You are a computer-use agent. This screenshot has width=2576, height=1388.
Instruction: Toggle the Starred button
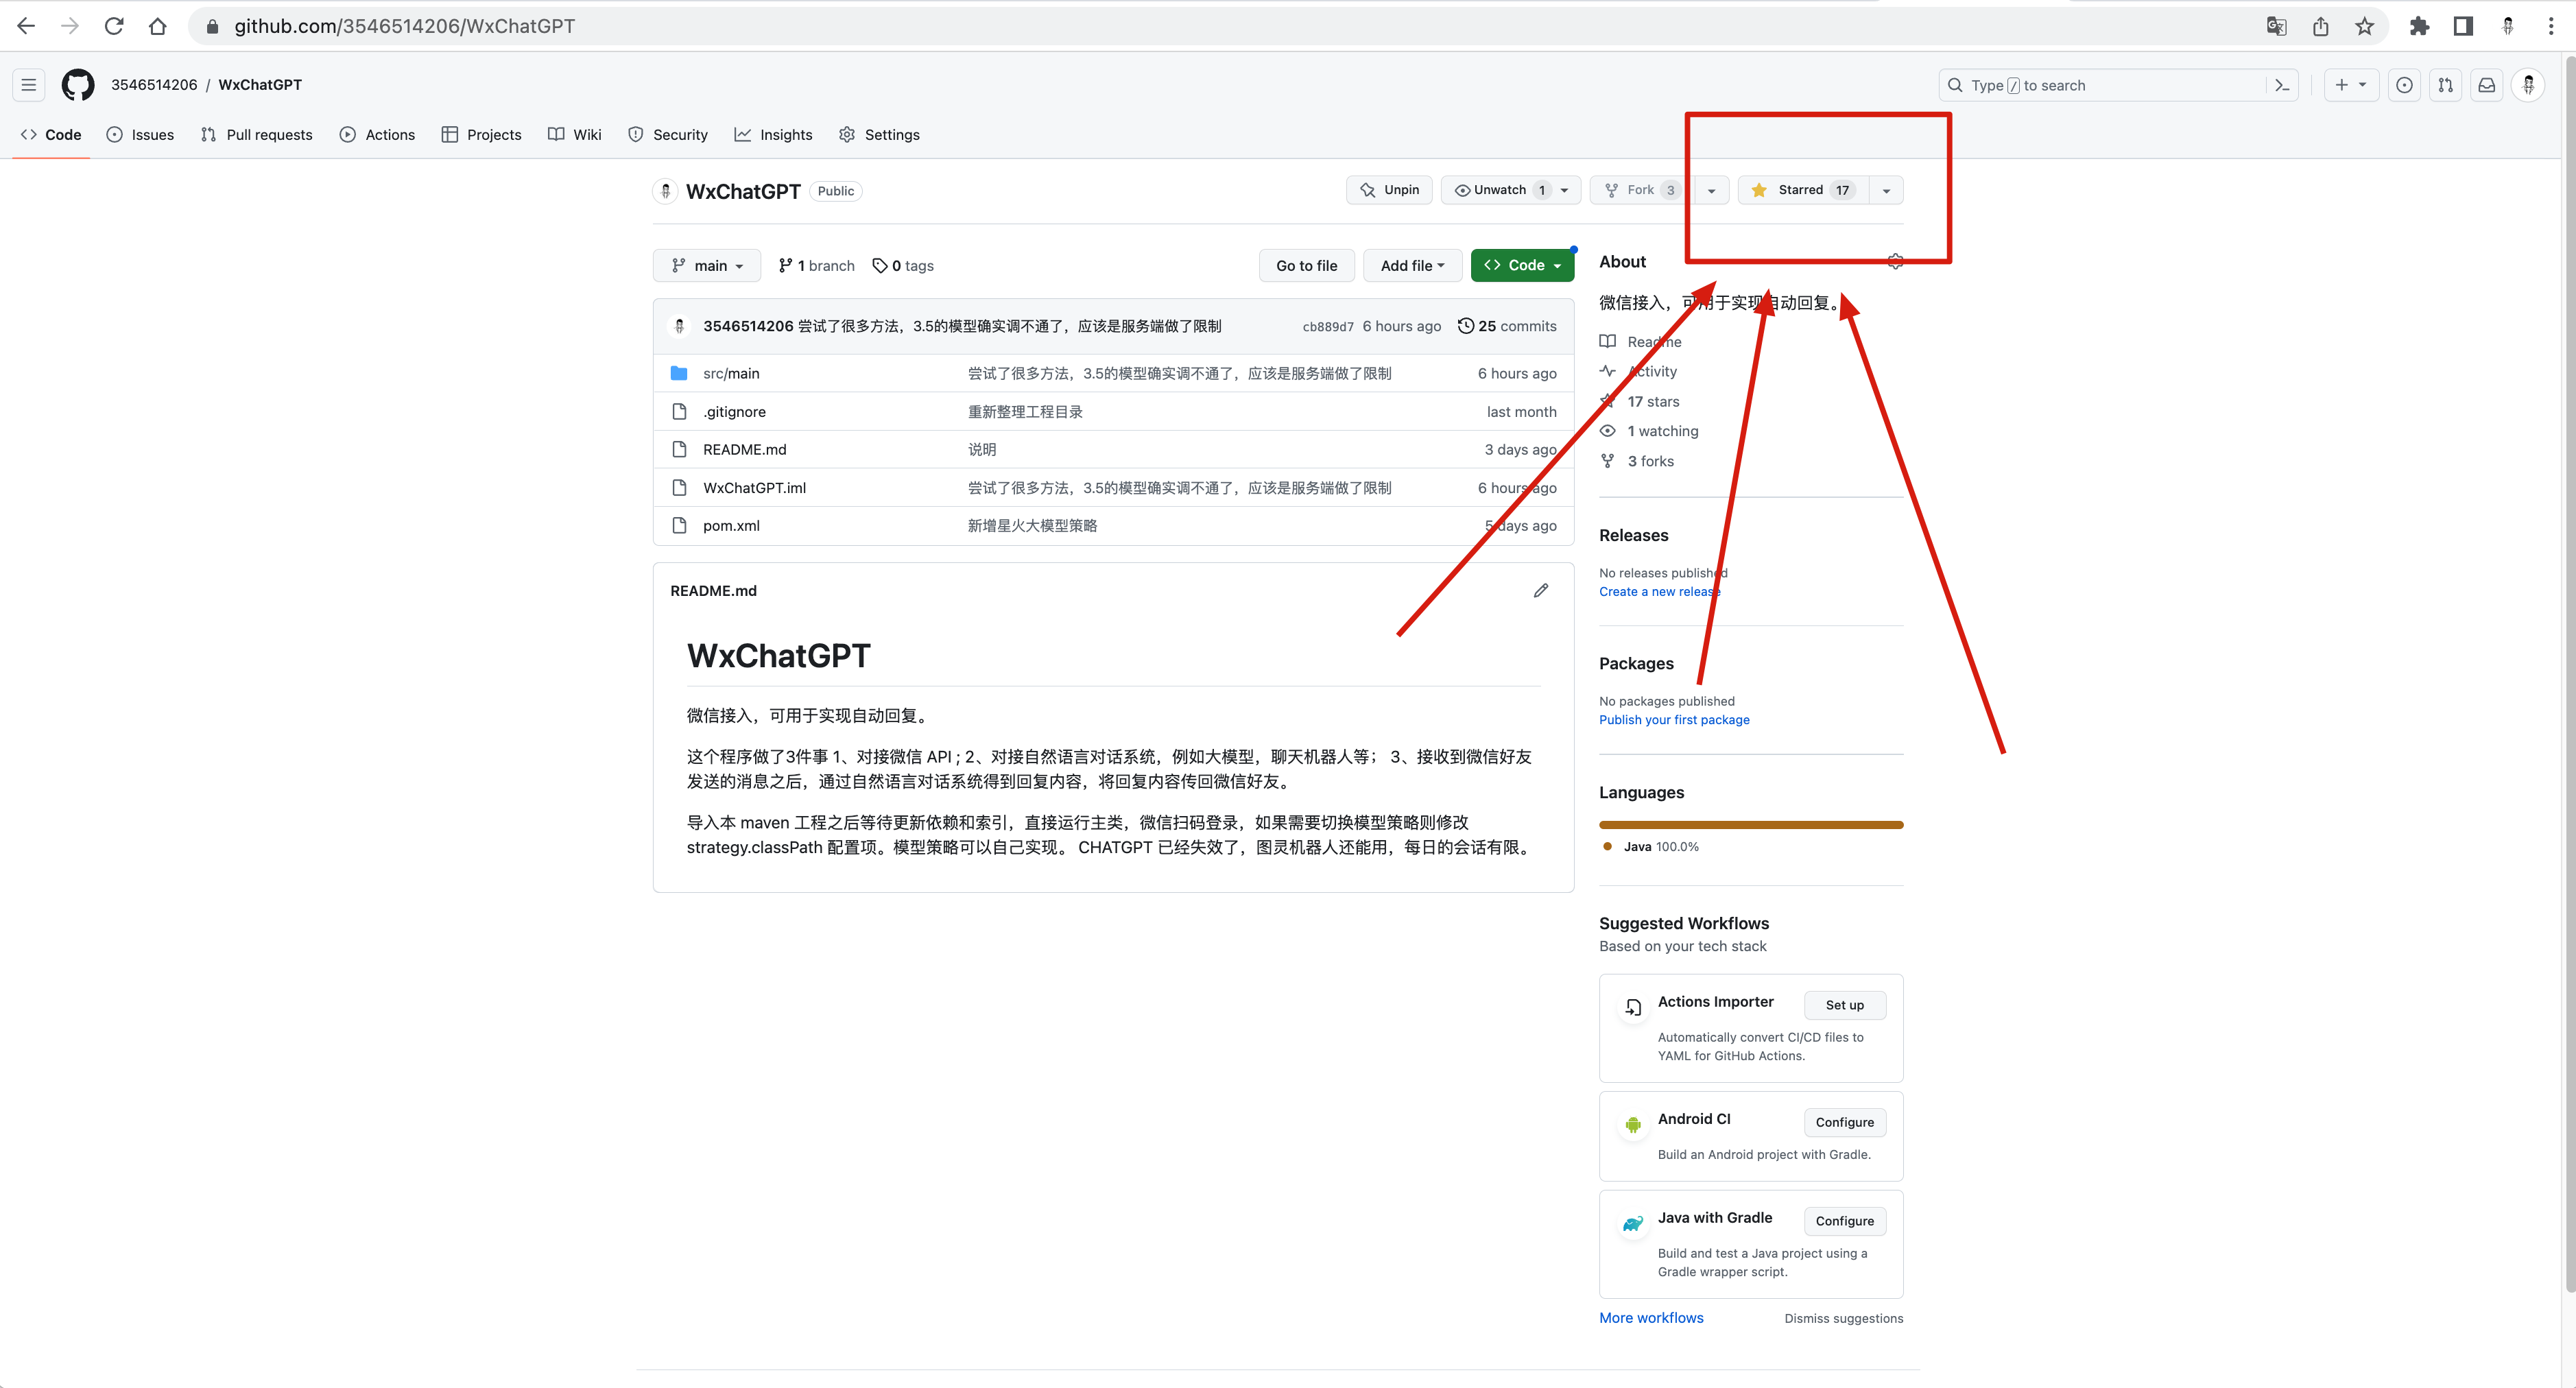[x=1804, y=190]
